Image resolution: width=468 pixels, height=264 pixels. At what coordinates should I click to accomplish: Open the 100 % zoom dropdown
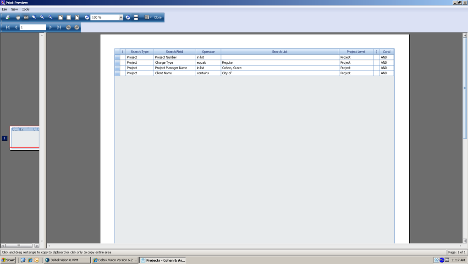pyautogui.click(x=121, y=17)
